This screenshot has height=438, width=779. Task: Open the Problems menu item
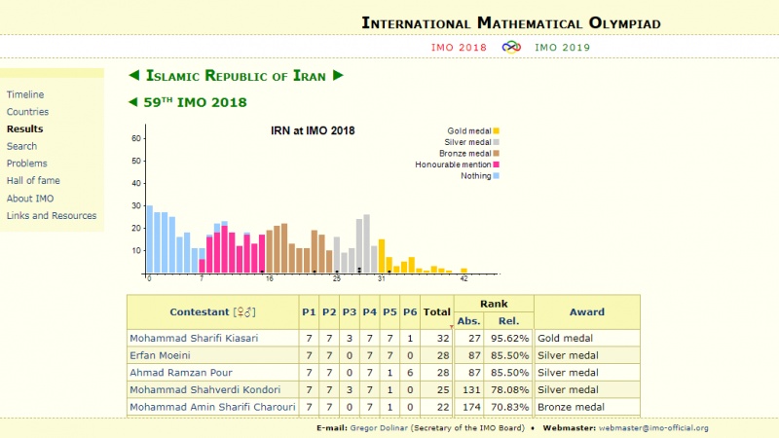point(27,164)
